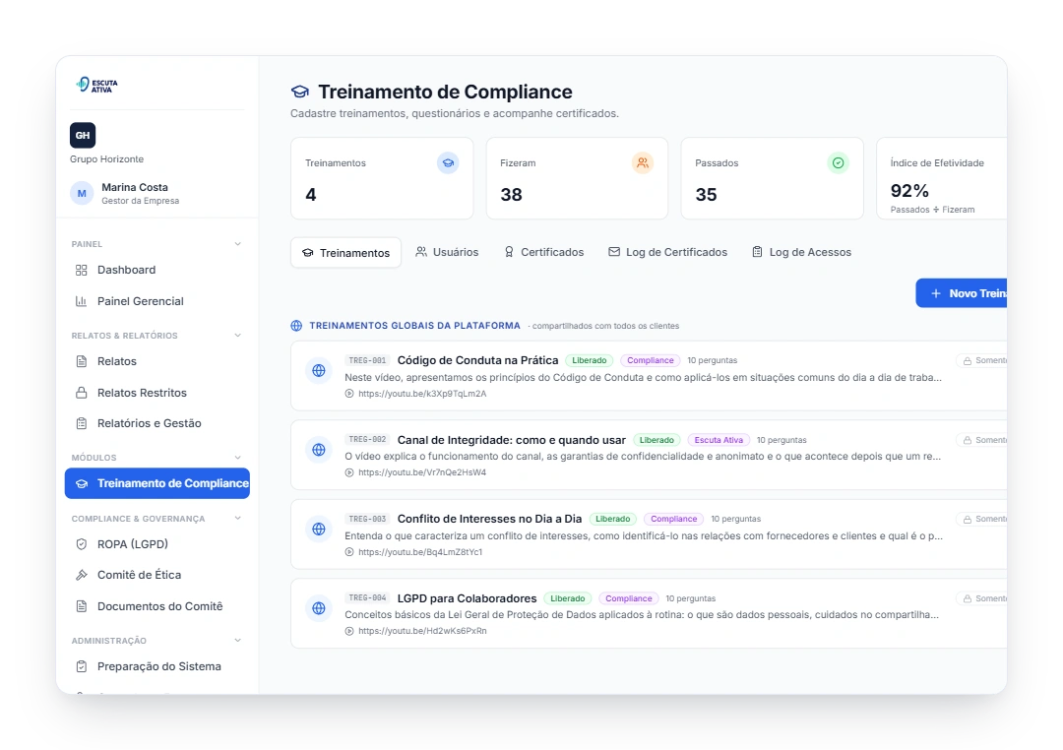Viewport: 1063px width, 750px height.
Task: Collapse the PAINEL section chevron
Action: point(238,244)
